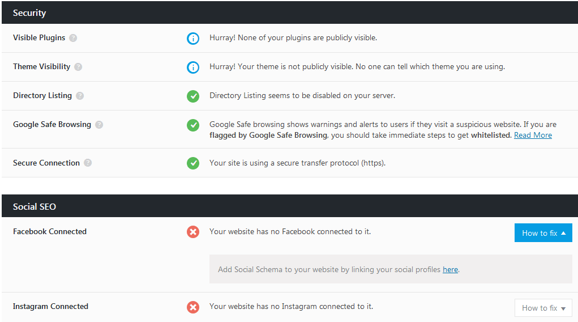
Task: Follow the 'here' social profiles link
Action: 450,270
